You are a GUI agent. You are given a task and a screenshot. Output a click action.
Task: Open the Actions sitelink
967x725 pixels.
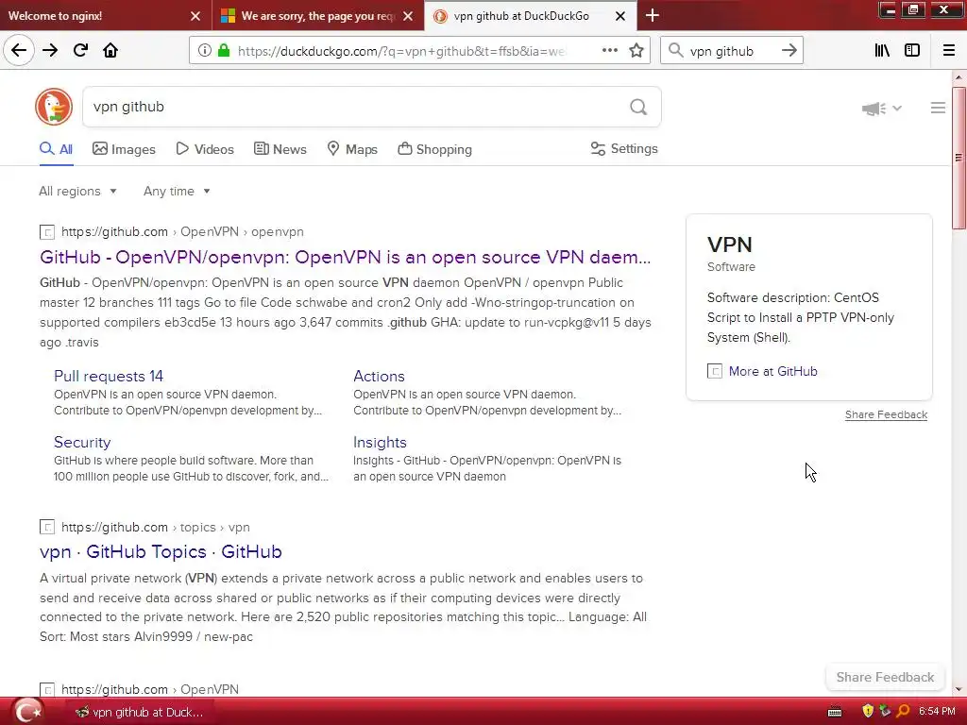tap(379, 376)
